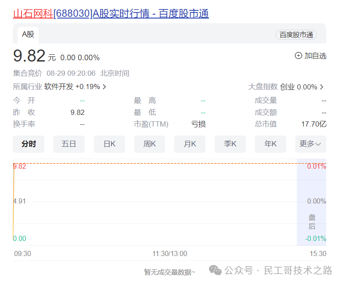Switch to the 季K chart tab
The image size is (343, 284).
230,144
